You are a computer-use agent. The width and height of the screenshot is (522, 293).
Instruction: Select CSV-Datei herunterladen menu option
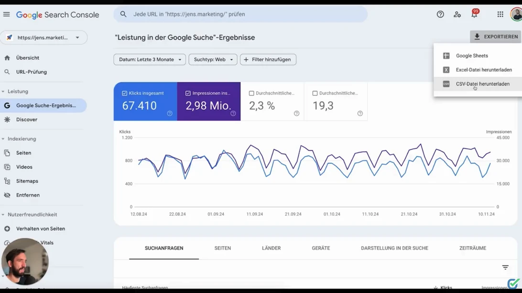click(x=482, y=84)
